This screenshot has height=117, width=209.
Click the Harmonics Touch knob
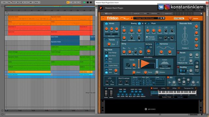170,52
